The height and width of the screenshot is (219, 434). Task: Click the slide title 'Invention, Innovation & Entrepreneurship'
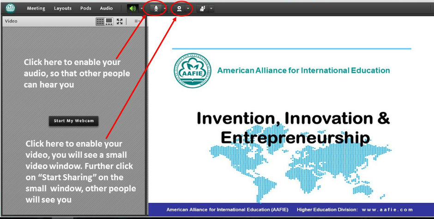293,128
